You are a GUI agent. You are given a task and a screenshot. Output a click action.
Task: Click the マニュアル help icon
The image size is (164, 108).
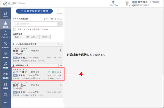coord(113,3)
